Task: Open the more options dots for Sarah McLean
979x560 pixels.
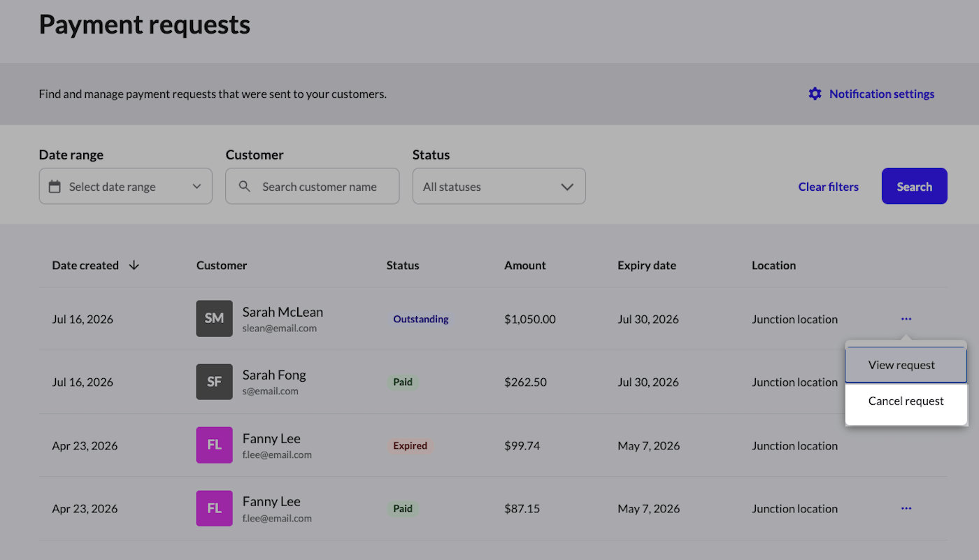Action: (x=906, y=319)
